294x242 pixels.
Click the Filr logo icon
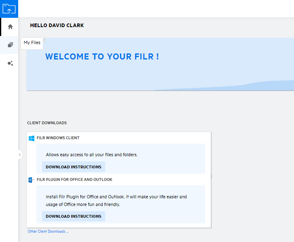pyautogui.click(x=9, y=9)
